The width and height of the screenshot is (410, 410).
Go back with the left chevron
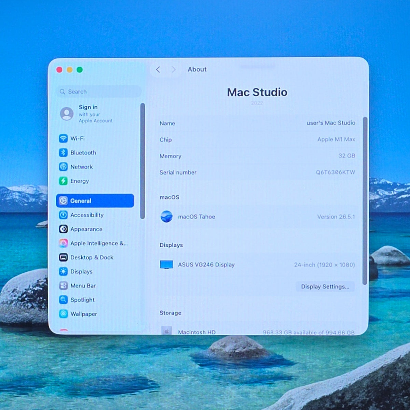tap(158, 70)
